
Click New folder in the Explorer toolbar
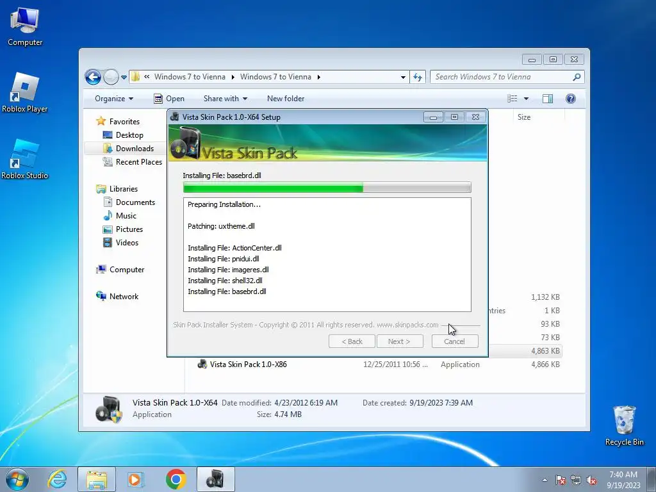(286, 99)
